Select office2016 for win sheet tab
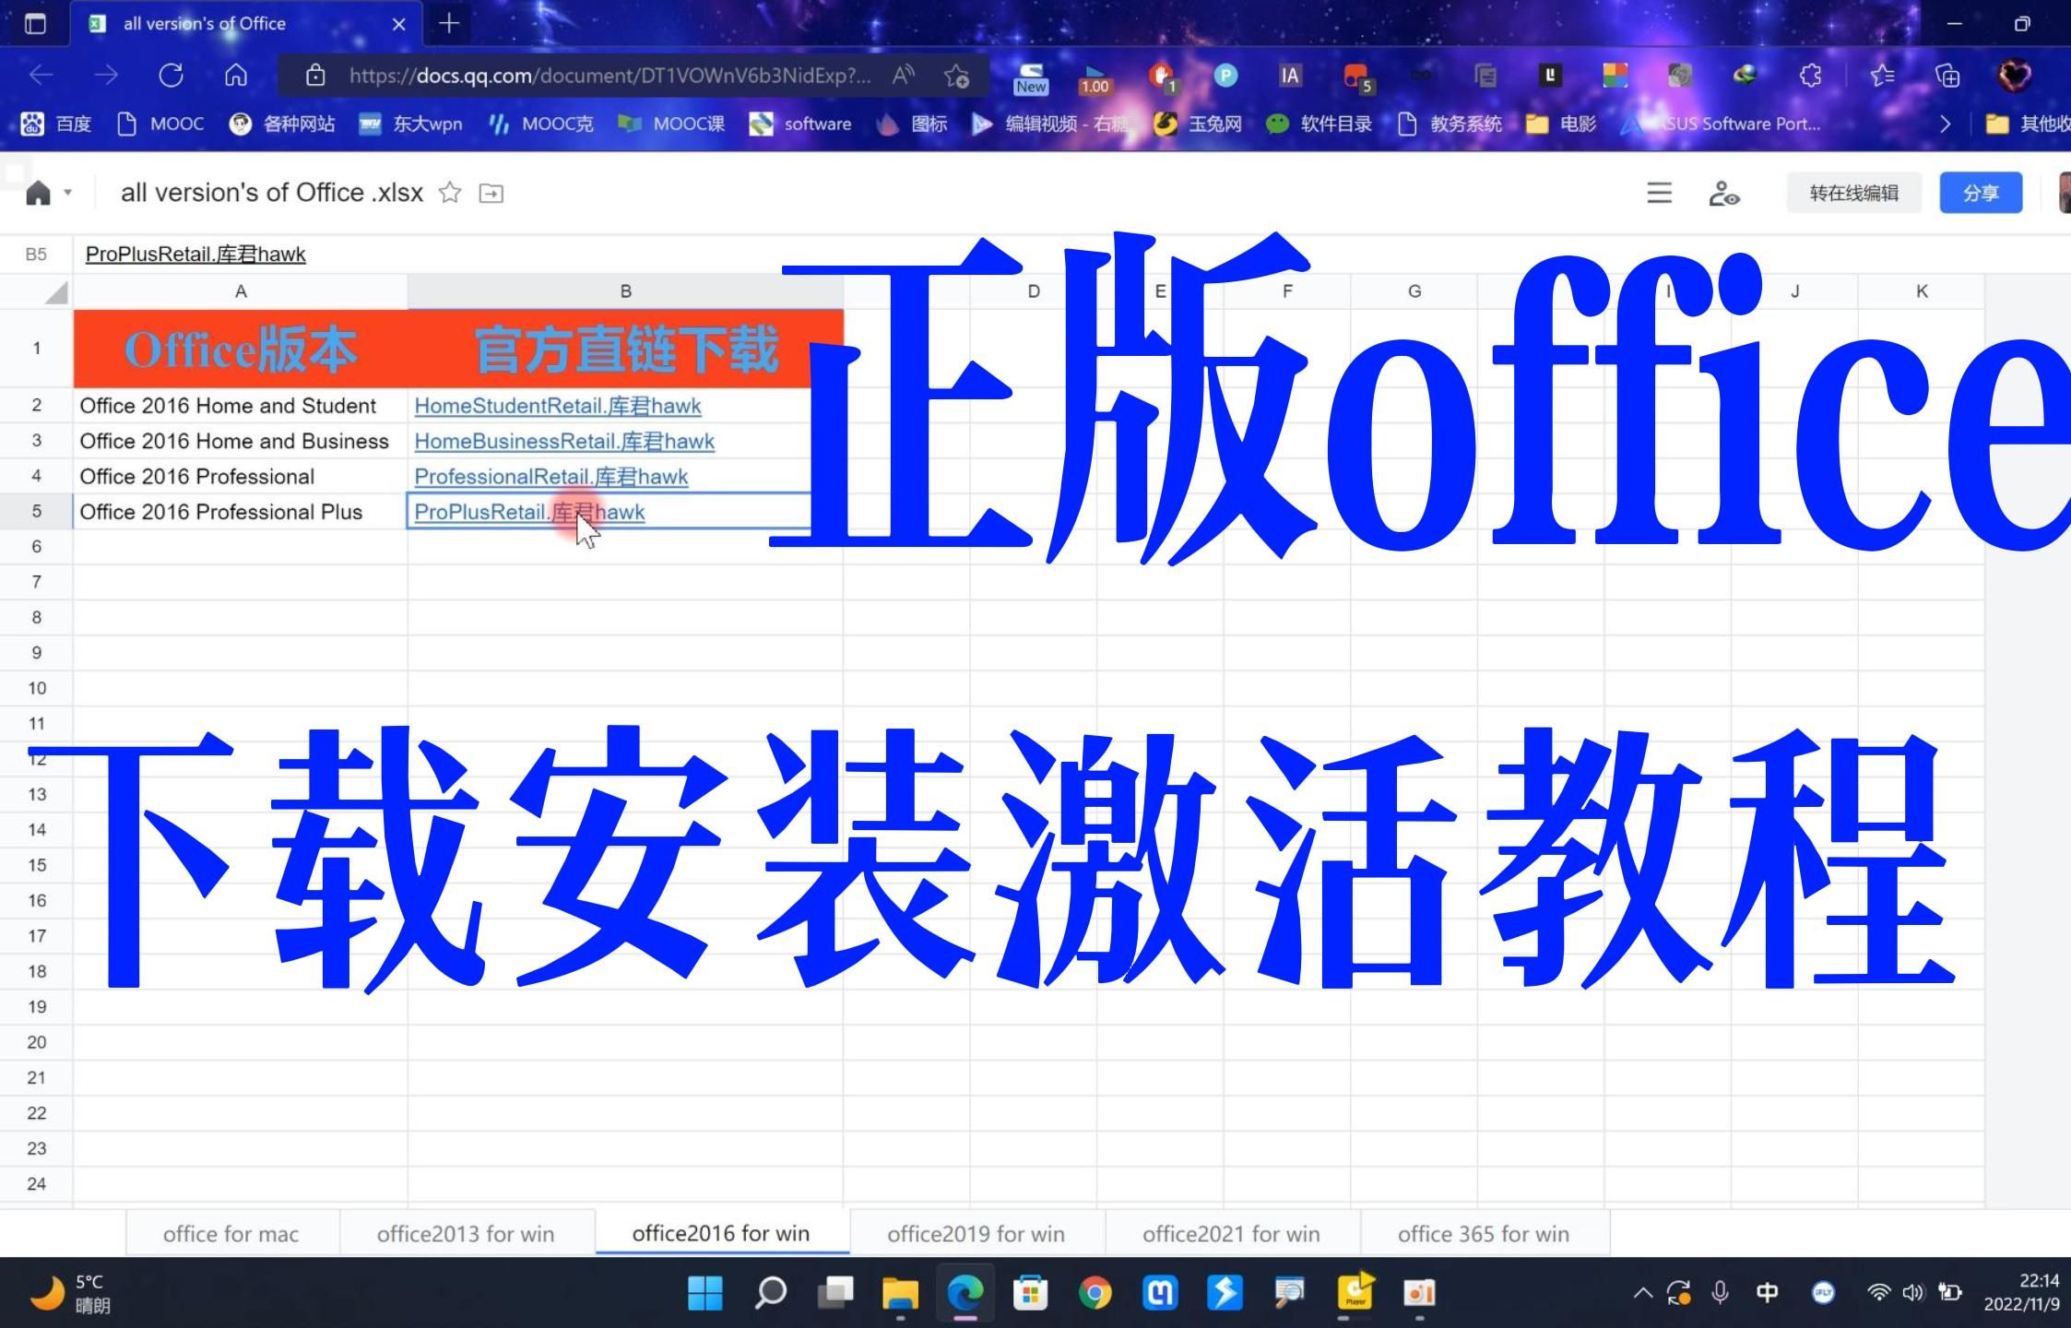Screen dimensions: 2071x1328 point(721,1233)
